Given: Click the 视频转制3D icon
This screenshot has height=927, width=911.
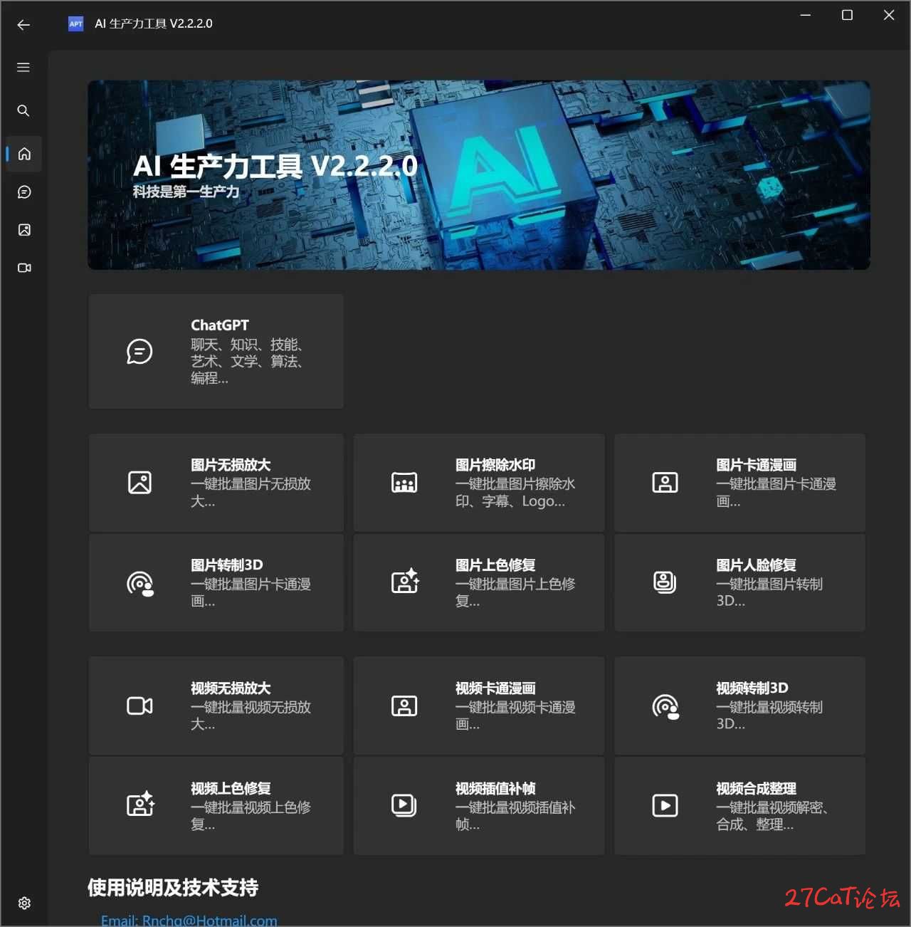Looking at the screenshot, I should click(665, 706).
